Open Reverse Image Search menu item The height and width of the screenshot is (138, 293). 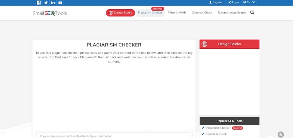232,13
